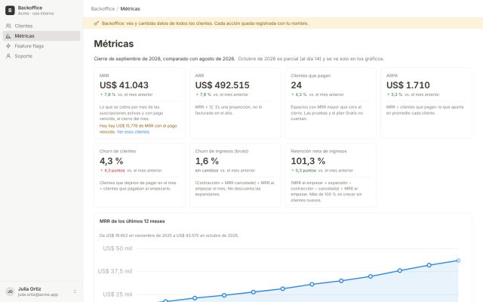
Task: Click the Métricas bar-chart icon
Action: [x=8, y=36]
